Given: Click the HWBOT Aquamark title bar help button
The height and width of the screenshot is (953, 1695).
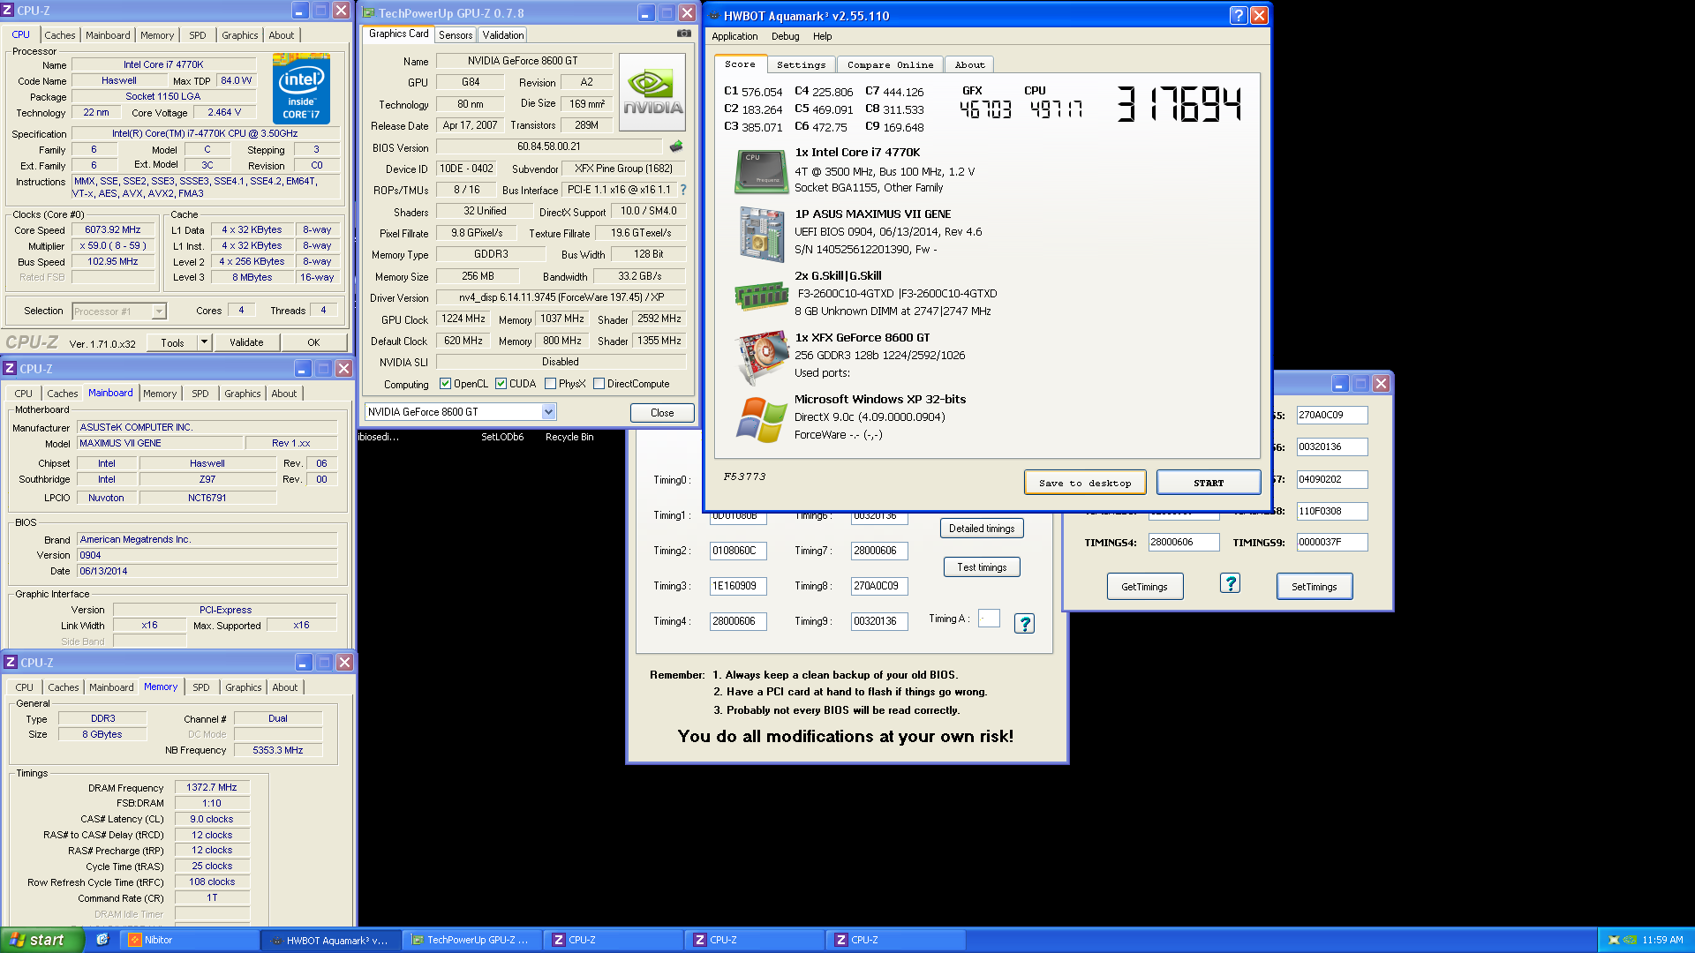Looking at the screenshot, I should [1238, 15].
